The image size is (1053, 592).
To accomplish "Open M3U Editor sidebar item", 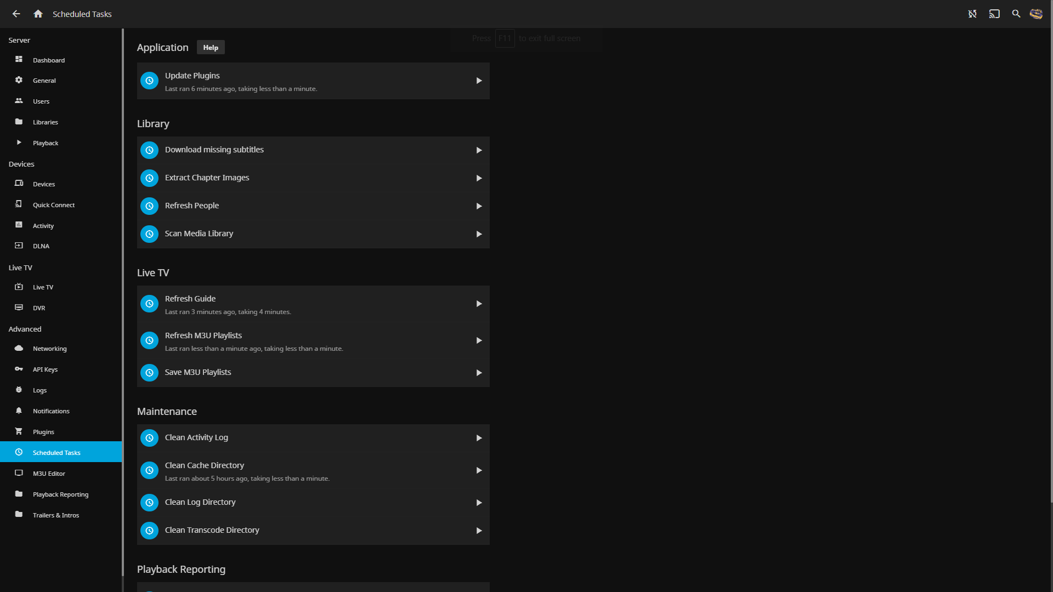I will [x=49, y=474].
